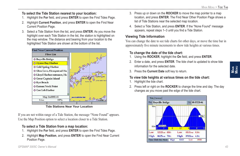Click the Time Until the Next High value 03:10
The width and height of the screenshot is (240, 156).
181,140
